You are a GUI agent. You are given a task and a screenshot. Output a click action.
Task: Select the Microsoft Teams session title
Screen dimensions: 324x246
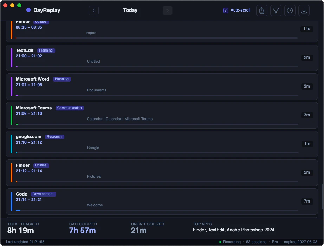[x=34, y=108]
